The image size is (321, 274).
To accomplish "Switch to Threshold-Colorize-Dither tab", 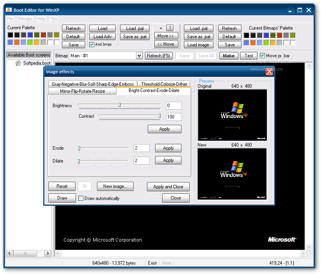I will point(164,84).
